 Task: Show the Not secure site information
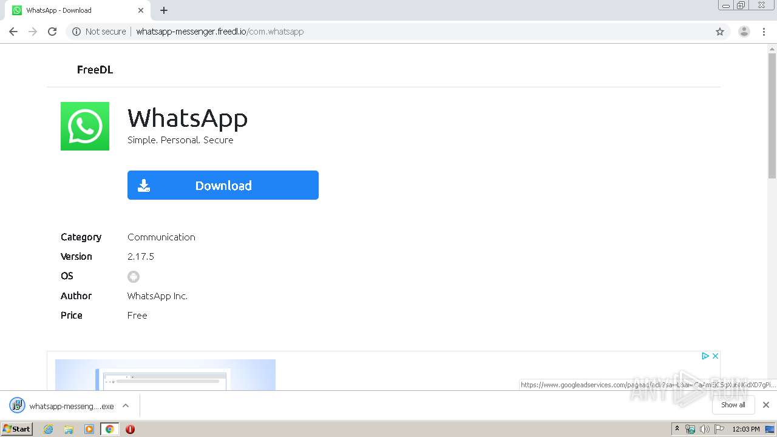(99, 32)
